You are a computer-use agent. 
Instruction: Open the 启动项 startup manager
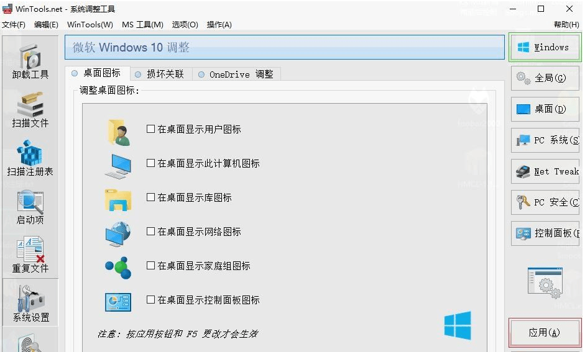[x=30, y=207]
